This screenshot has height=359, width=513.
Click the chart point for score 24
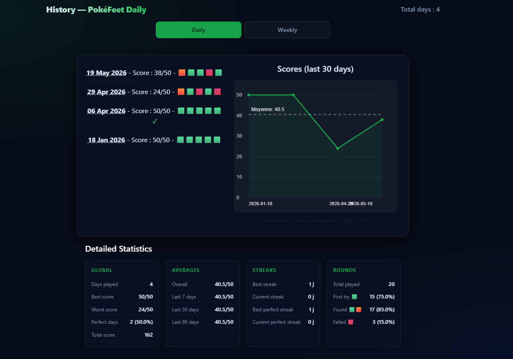click(338, 148)
